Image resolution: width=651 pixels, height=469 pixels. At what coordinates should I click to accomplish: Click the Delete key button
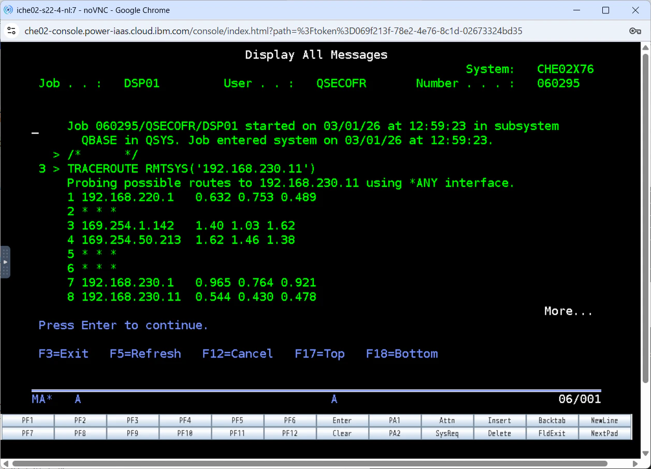point(500,433)
